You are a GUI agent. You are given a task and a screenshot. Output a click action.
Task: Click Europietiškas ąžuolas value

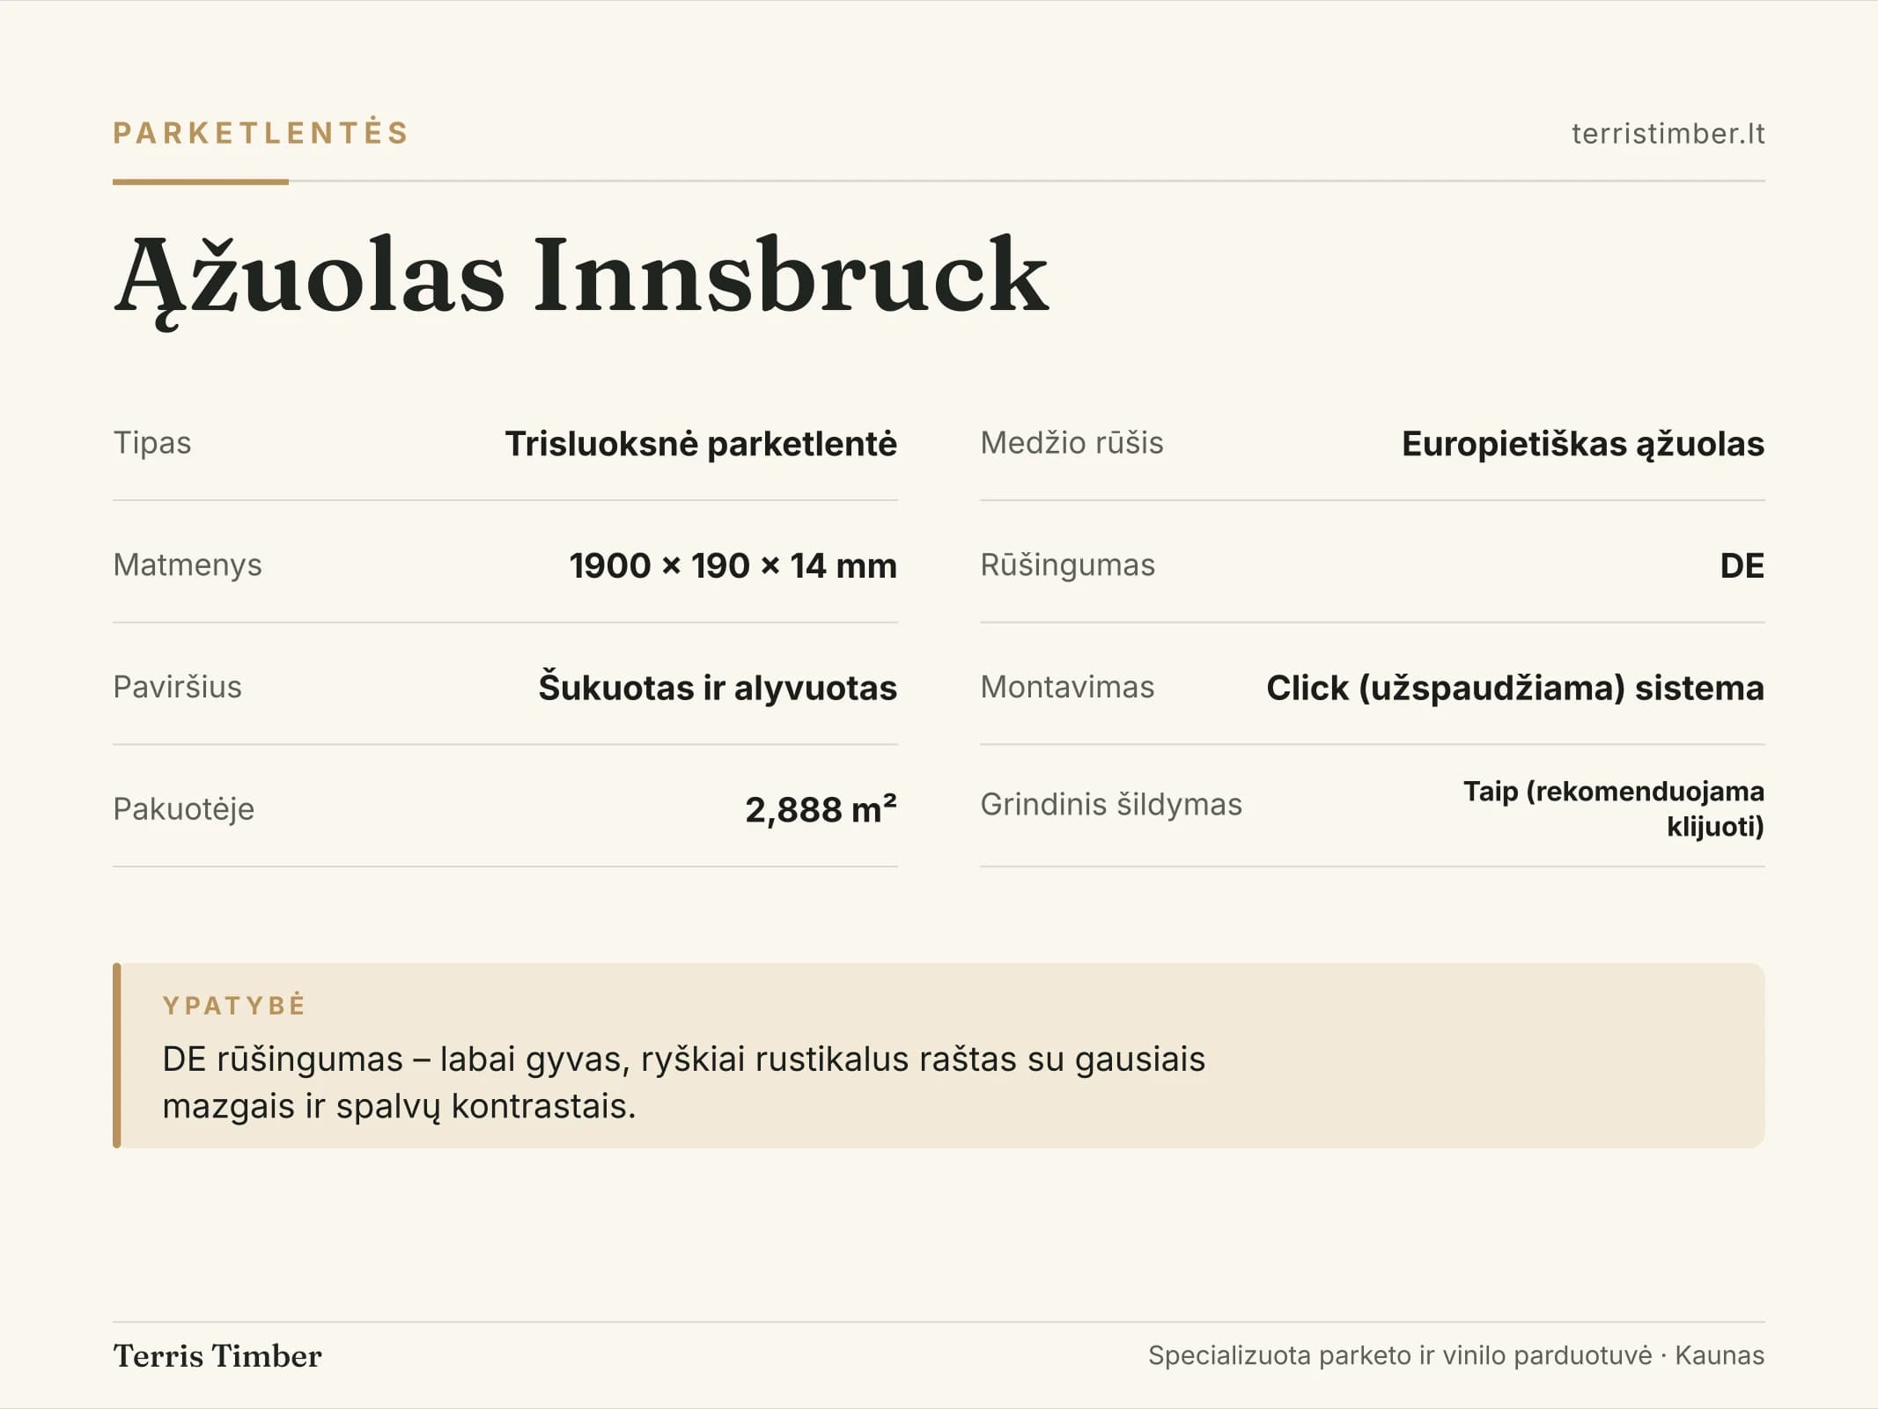pos(1582,444)
